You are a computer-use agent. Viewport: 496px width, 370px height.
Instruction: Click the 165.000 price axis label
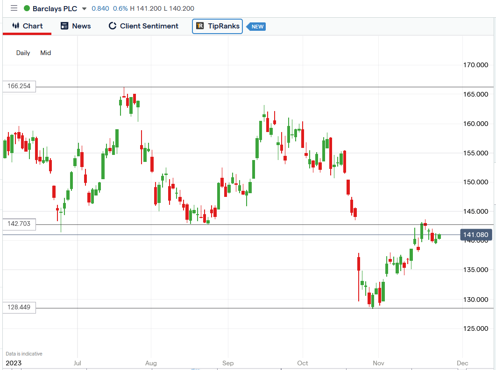tap(476, 94)
